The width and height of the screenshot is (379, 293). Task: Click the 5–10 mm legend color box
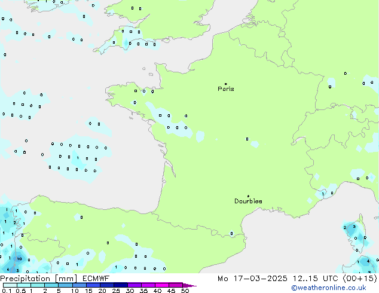point(65,285)
